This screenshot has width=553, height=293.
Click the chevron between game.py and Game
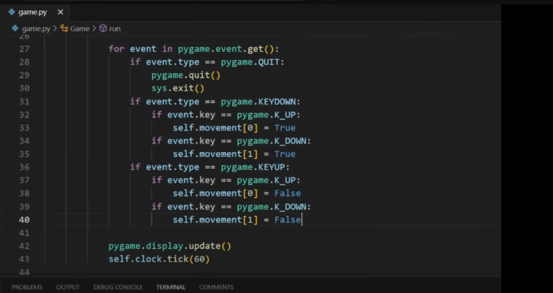56,29
